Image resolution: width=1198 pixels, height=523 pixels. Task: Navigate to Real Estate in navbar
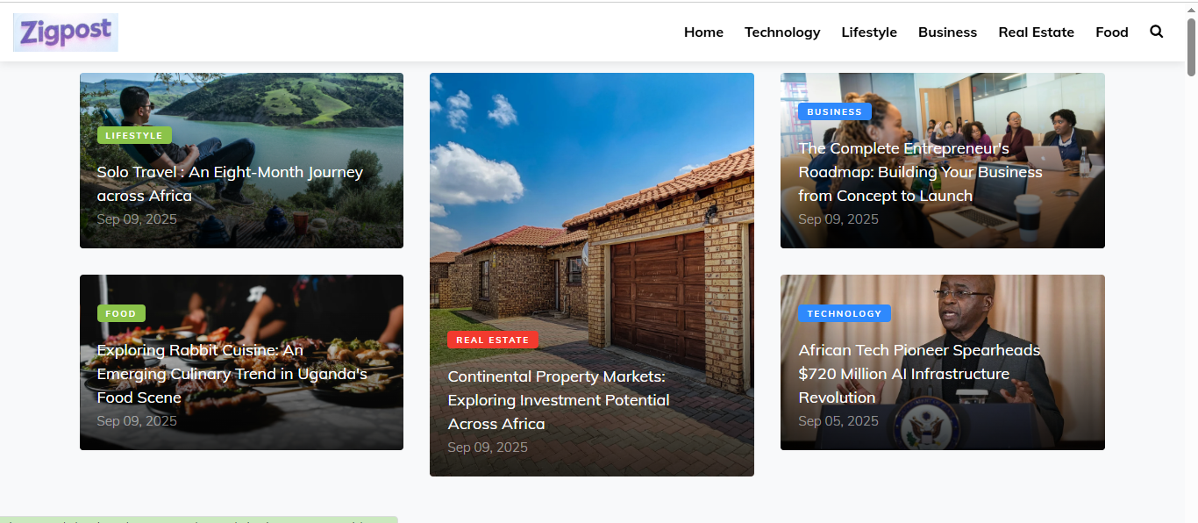(x=1036, y=32)
